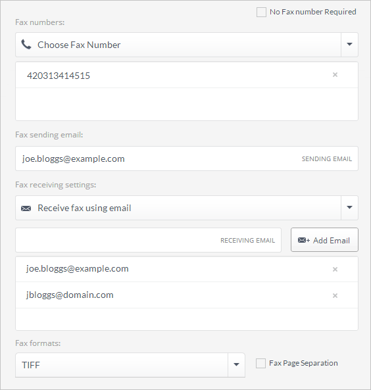
Task: Click the phone icon in Choose Fax Number
Action: [26, 45]
